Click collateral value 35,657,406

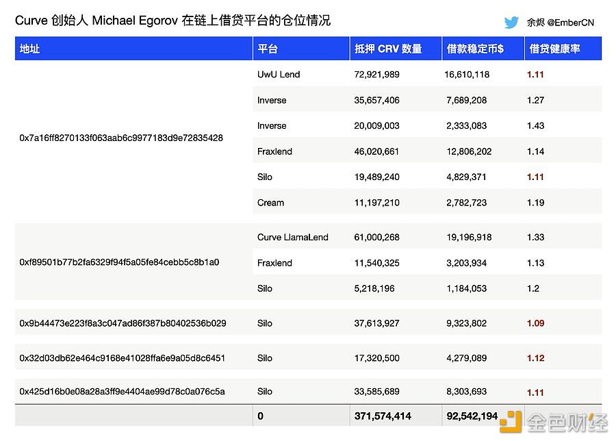[376, 100]
